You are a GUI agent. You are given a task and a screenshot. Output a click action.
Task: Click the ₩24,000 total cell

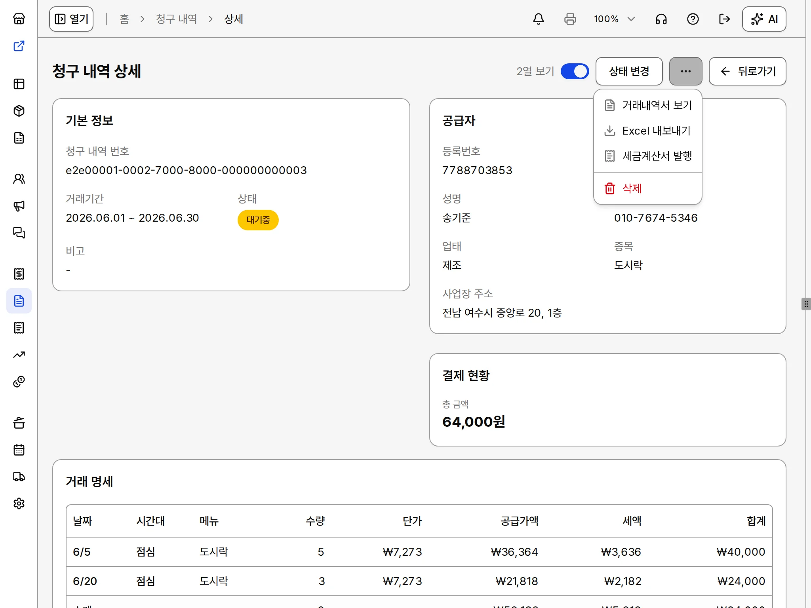coord(741,581)
